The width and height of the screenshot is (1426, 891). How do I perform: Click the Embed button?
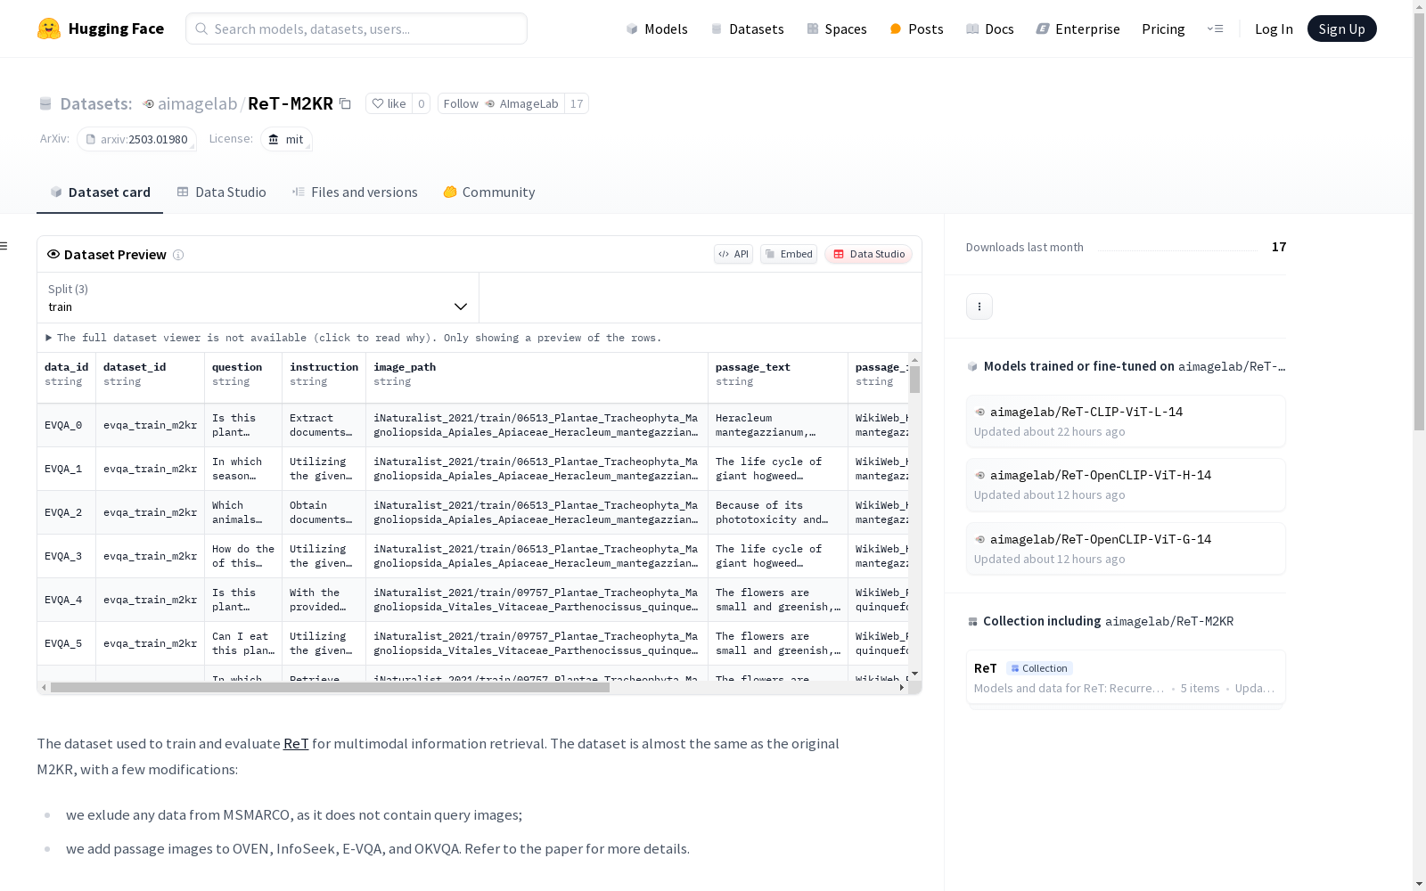[x=789, y=254]
